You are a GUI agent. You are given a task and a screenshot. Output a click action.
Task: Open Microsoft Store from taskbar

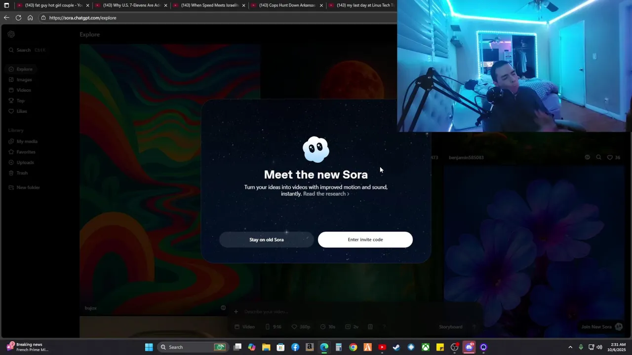[280, 347]
